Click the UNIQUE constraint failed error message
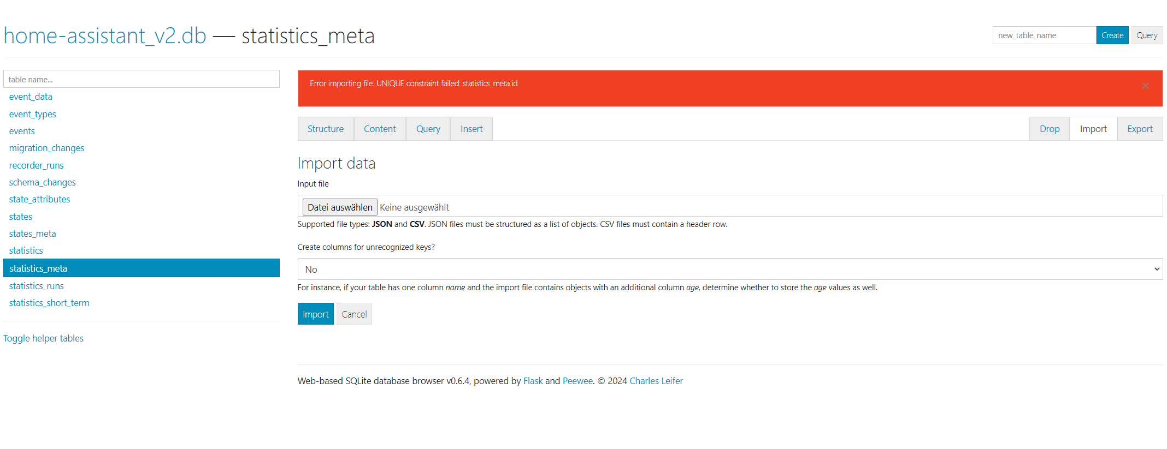Screen dimensions: 1167x449 (x=414, y=83)
